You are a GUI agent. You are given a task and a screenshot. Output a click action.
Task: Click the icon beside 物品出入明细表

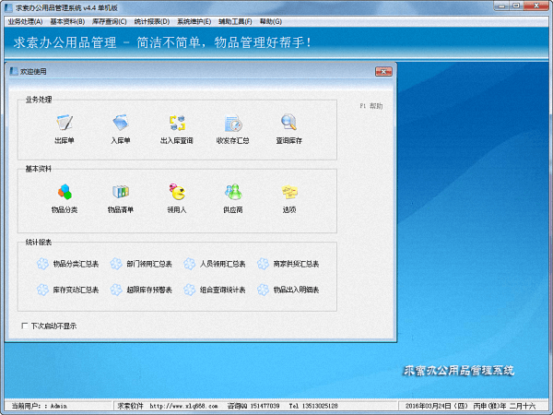click(x=263, y=290)
